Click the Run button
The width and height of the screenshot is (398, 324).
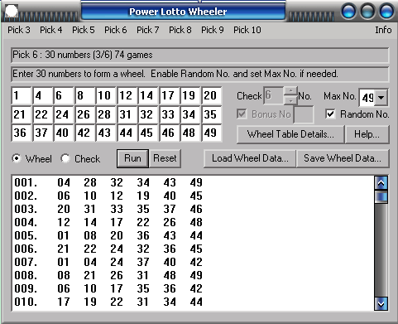pos(132,158)
